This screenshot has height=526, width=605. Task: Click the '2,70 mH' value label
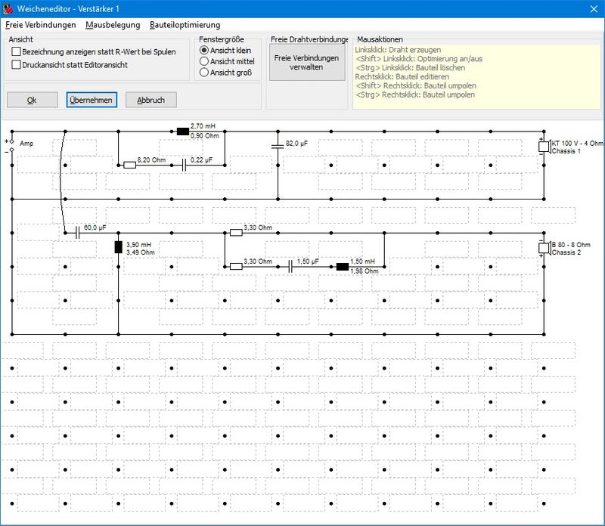click(203, 126)
